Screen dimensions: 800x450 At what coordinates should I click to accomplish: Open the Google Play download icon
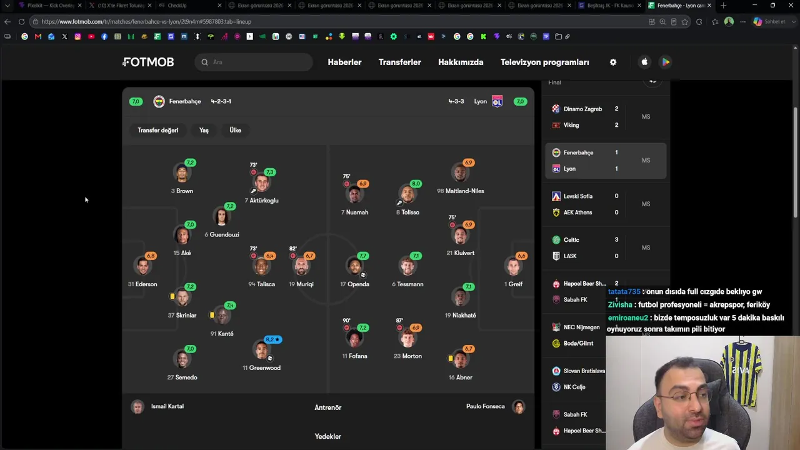[666, 62]
